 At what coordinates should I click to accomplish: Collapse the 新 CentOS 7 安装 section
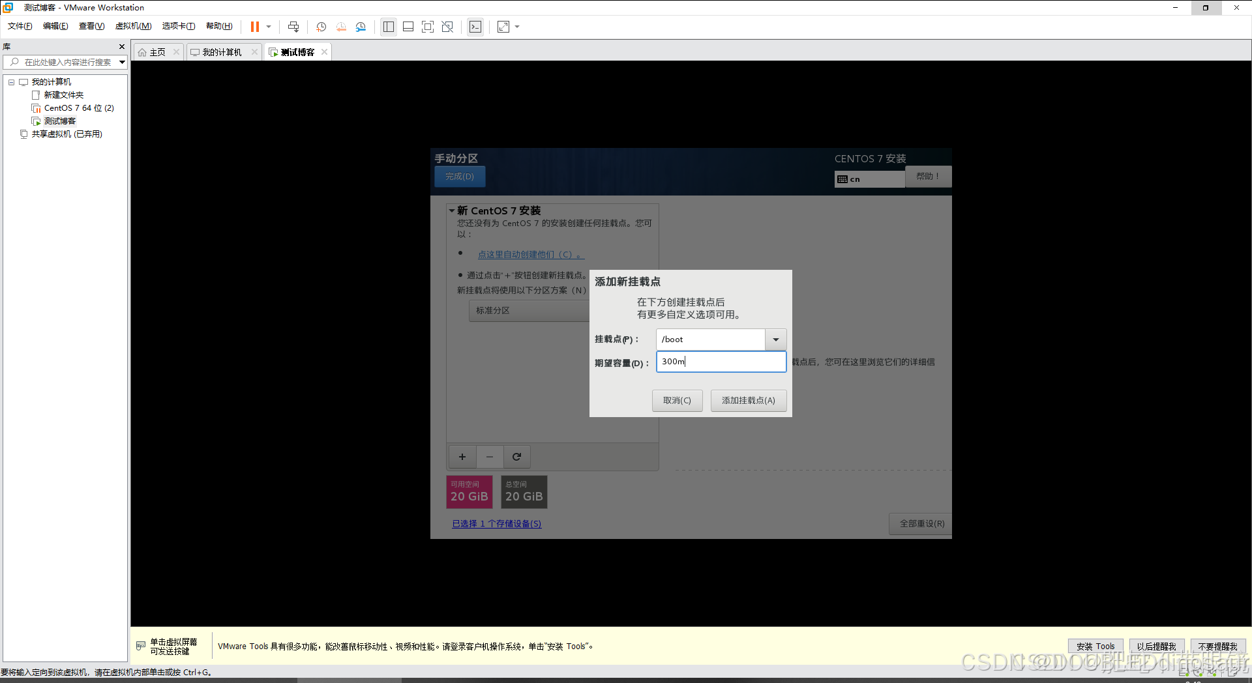click(451, 211)
